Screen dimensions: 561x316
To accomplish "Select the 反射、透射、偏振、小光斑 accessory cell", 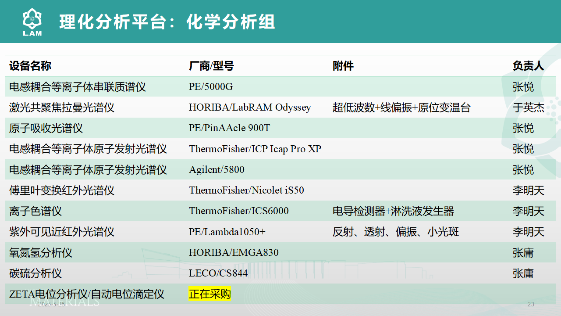I will pos(396,232).
